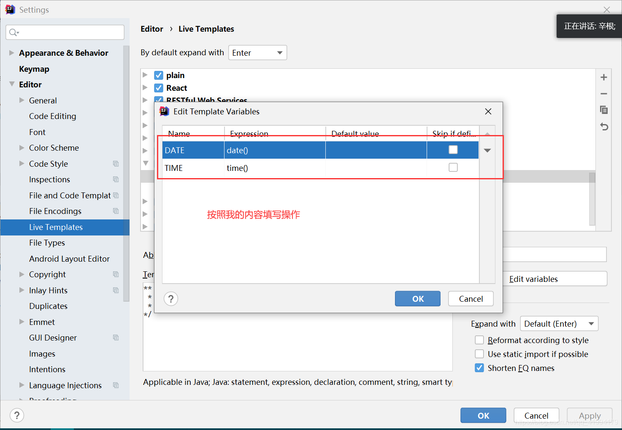Open help at Settings dialog bottom left
This screenshot has width=622, height=430.
pos(17,415)
